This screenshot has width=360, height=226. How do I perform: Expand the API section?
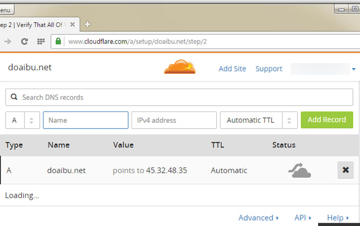303,218
